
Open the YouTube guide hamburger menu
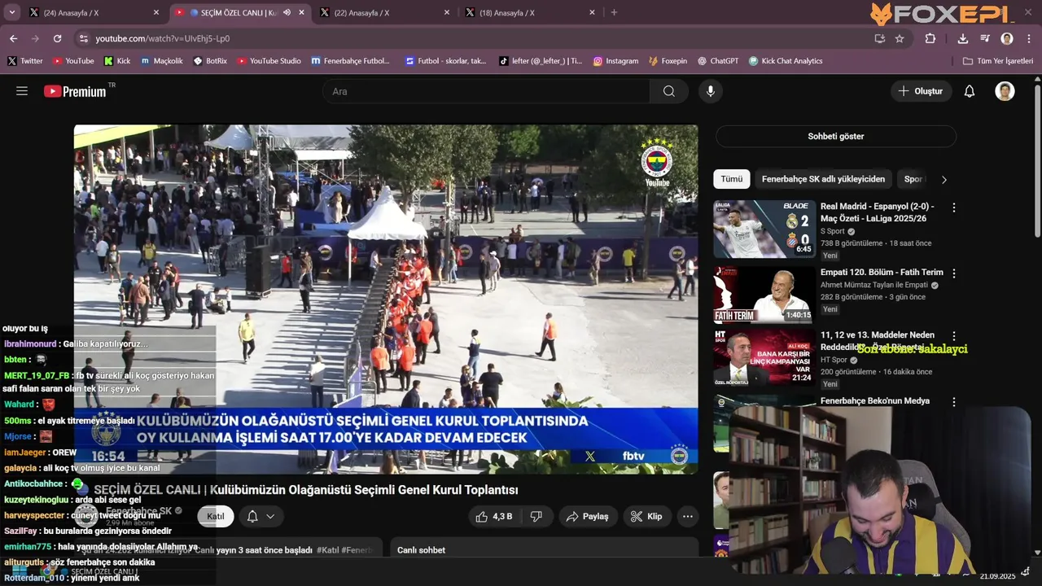pyautogui.click(x=22, y=91)
